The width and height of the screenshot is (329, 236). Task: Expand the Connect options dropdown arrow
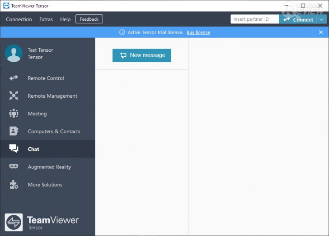(321, 19)
